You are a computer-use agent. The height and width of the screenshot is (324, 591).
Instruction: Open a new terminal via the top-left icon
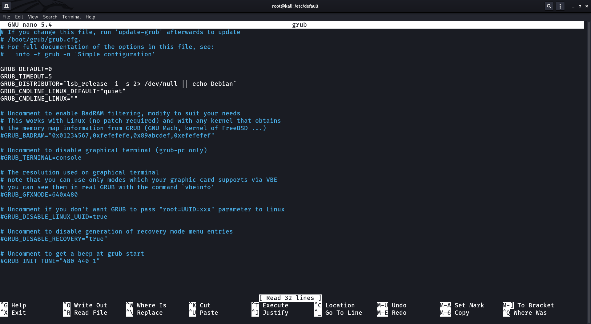point(7,6)
